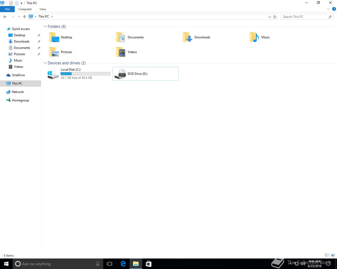Open Network in navigation pane
This screenshot has width=337, height=269.
click(18, 92)
